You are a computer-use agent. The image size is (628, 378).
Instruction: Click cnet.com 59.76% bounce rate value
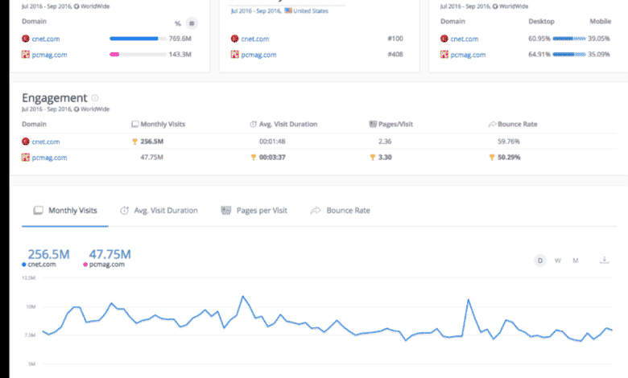[509, 142]
